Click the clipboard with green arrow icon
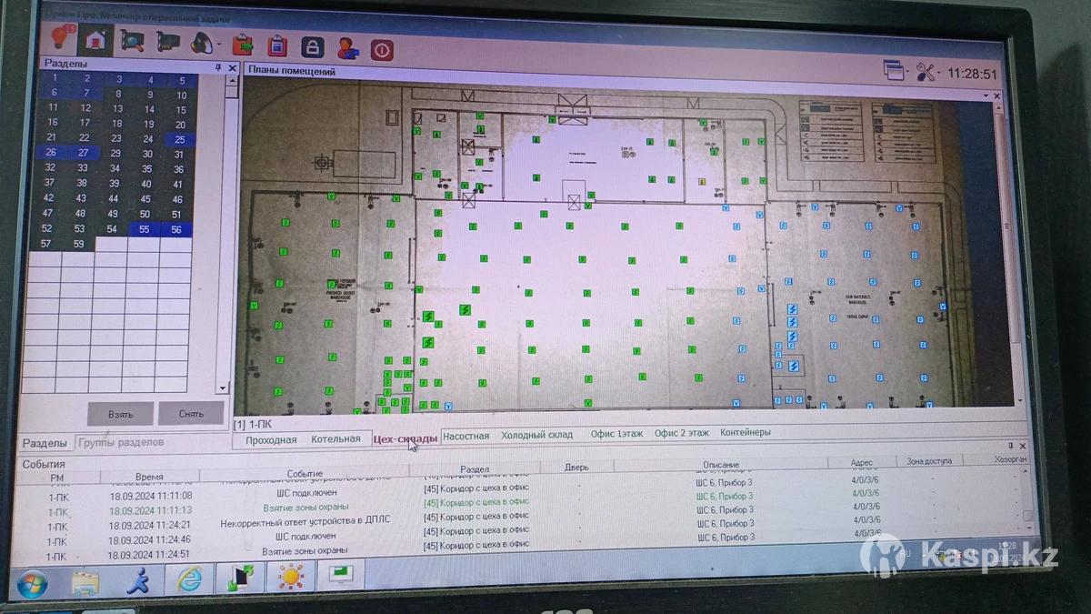This screenshot has width=1091, height=614. pyautogui.click(x=243, y=44)
